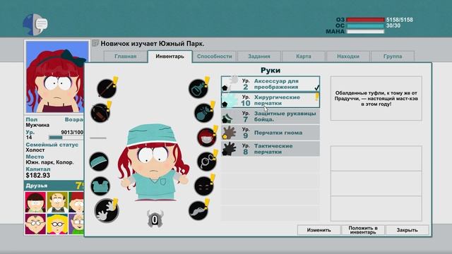The width and height of the screenshot is (452, 254).
Task: Go to the Карта tab
Action: 303,56
